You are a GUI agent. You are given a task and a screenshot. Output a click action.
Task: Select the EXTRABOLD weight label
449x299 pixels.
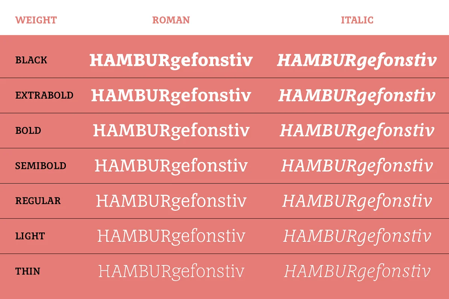pyautogui.click(x=44, y=95)
